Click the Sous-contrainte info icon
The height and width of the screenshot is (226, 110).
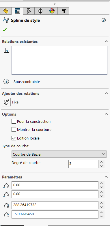pos(6,82)
